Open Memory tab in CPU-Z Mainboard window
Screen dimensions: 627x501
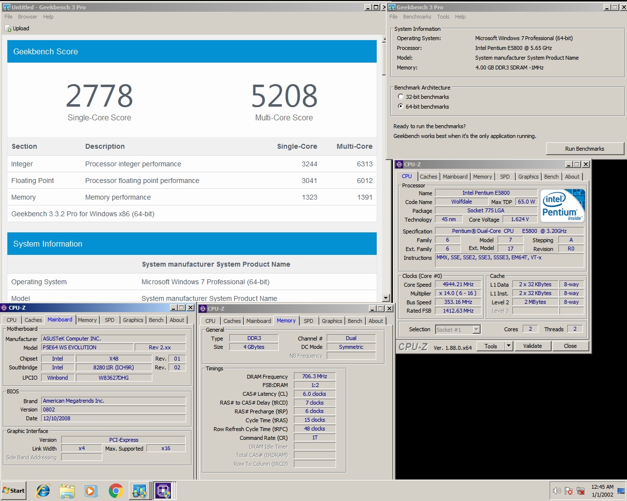point(87,320)
